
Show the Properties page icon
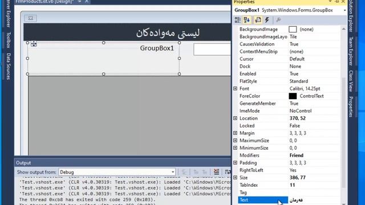(258, 20)
